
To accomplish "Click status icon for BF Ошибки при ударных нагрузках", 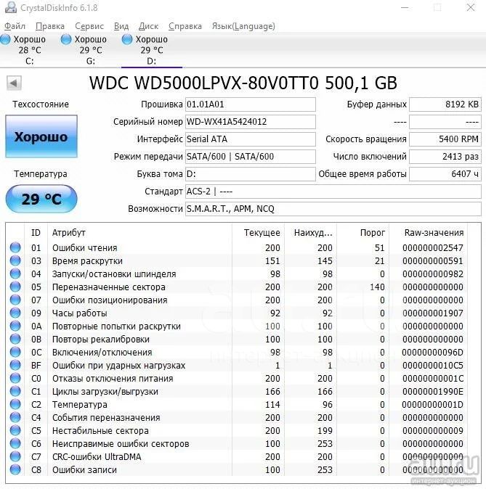I will point(15,365).
